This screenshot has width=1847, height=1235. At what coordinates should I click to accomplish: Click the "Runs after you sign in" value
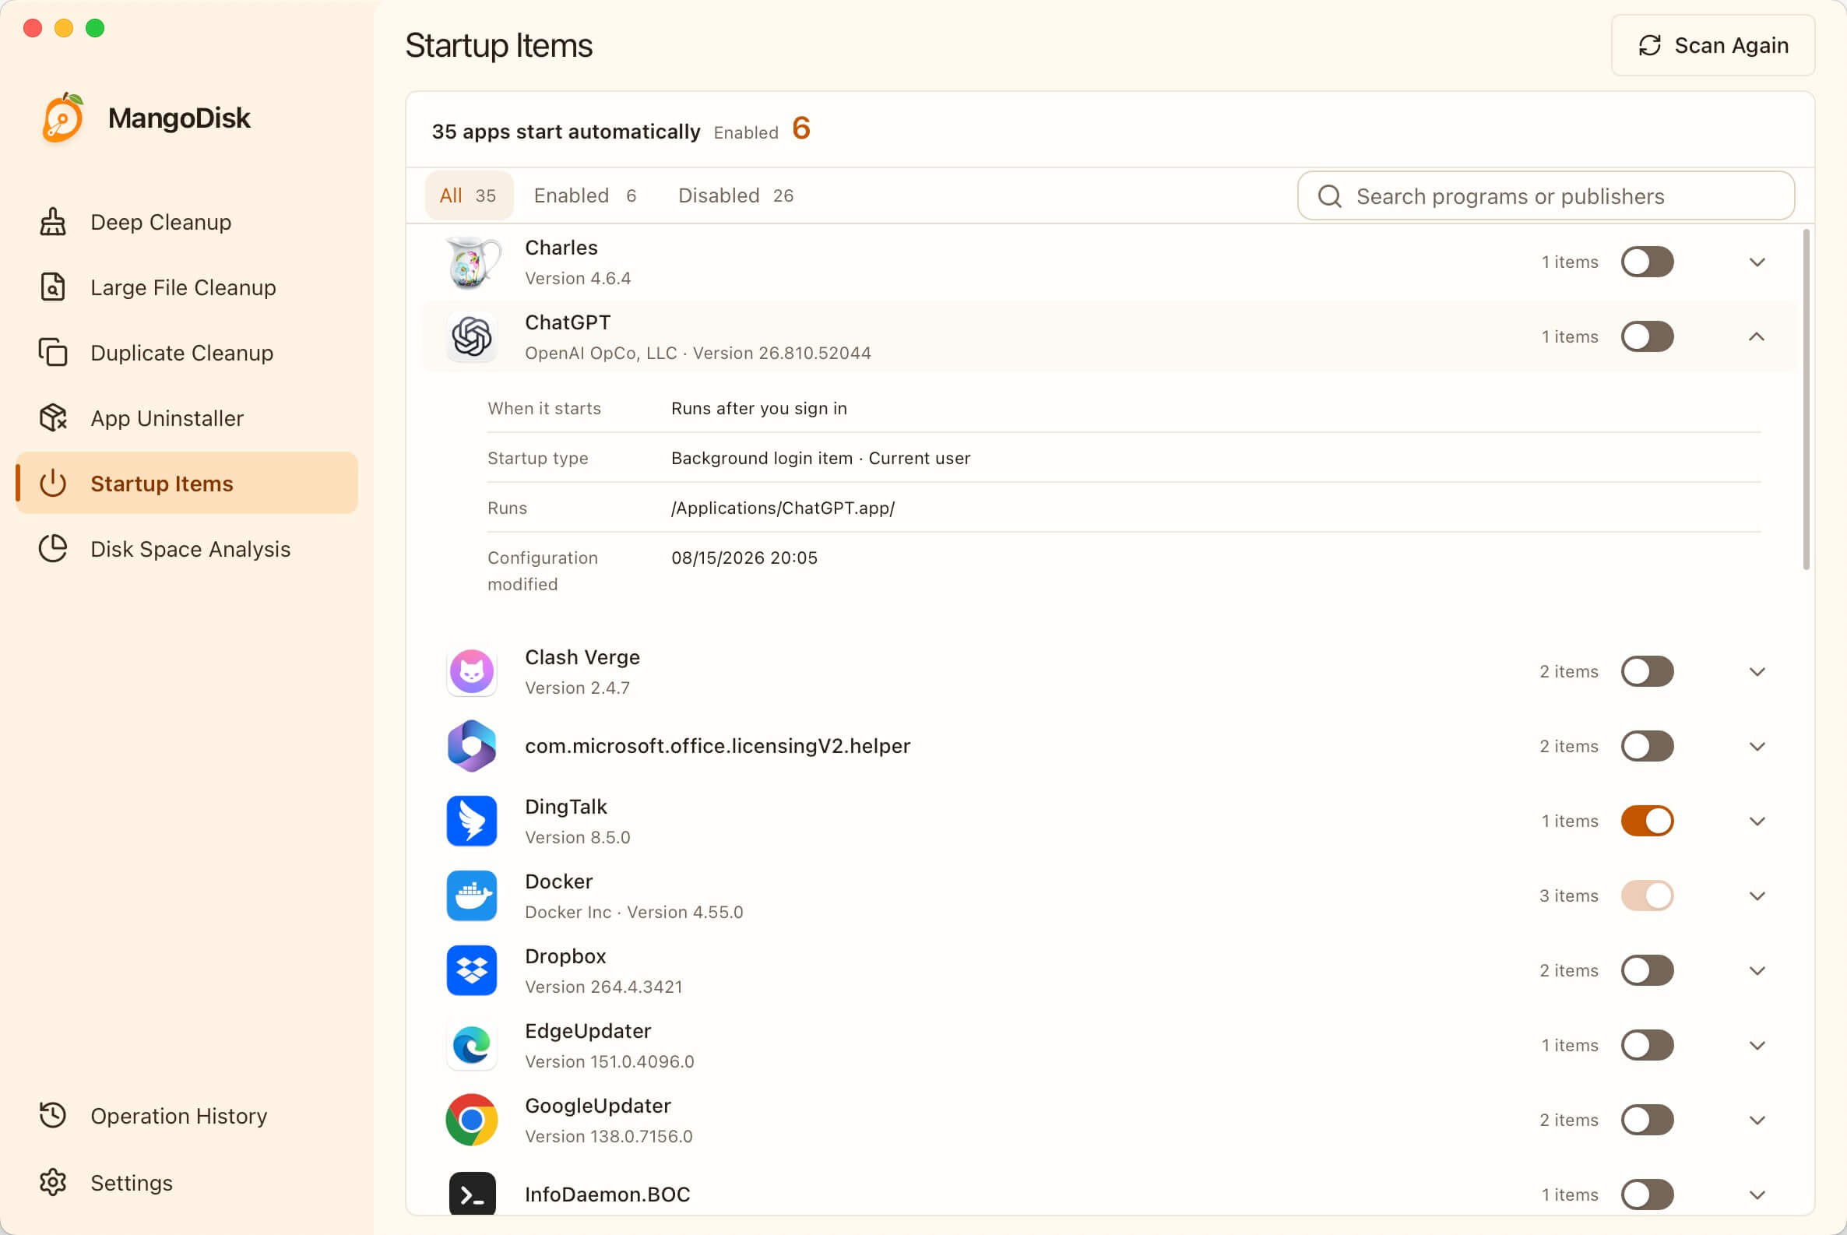[x=759, y=408]
